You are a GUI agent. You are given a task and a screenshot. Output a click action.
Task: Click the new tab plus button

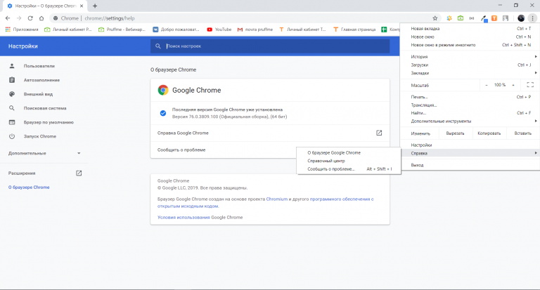pos(95,6)
